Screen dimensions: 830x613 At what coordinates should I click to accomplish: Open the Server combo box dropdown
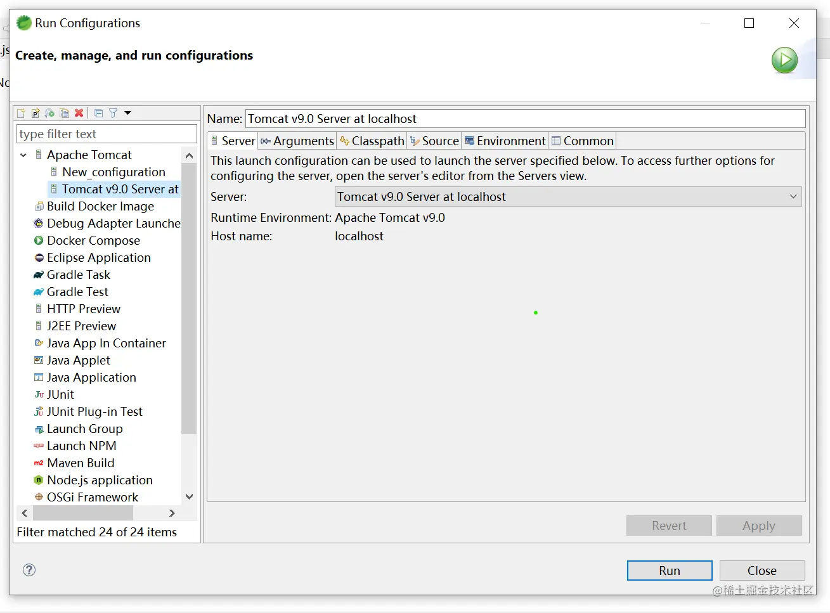[793, 197]
